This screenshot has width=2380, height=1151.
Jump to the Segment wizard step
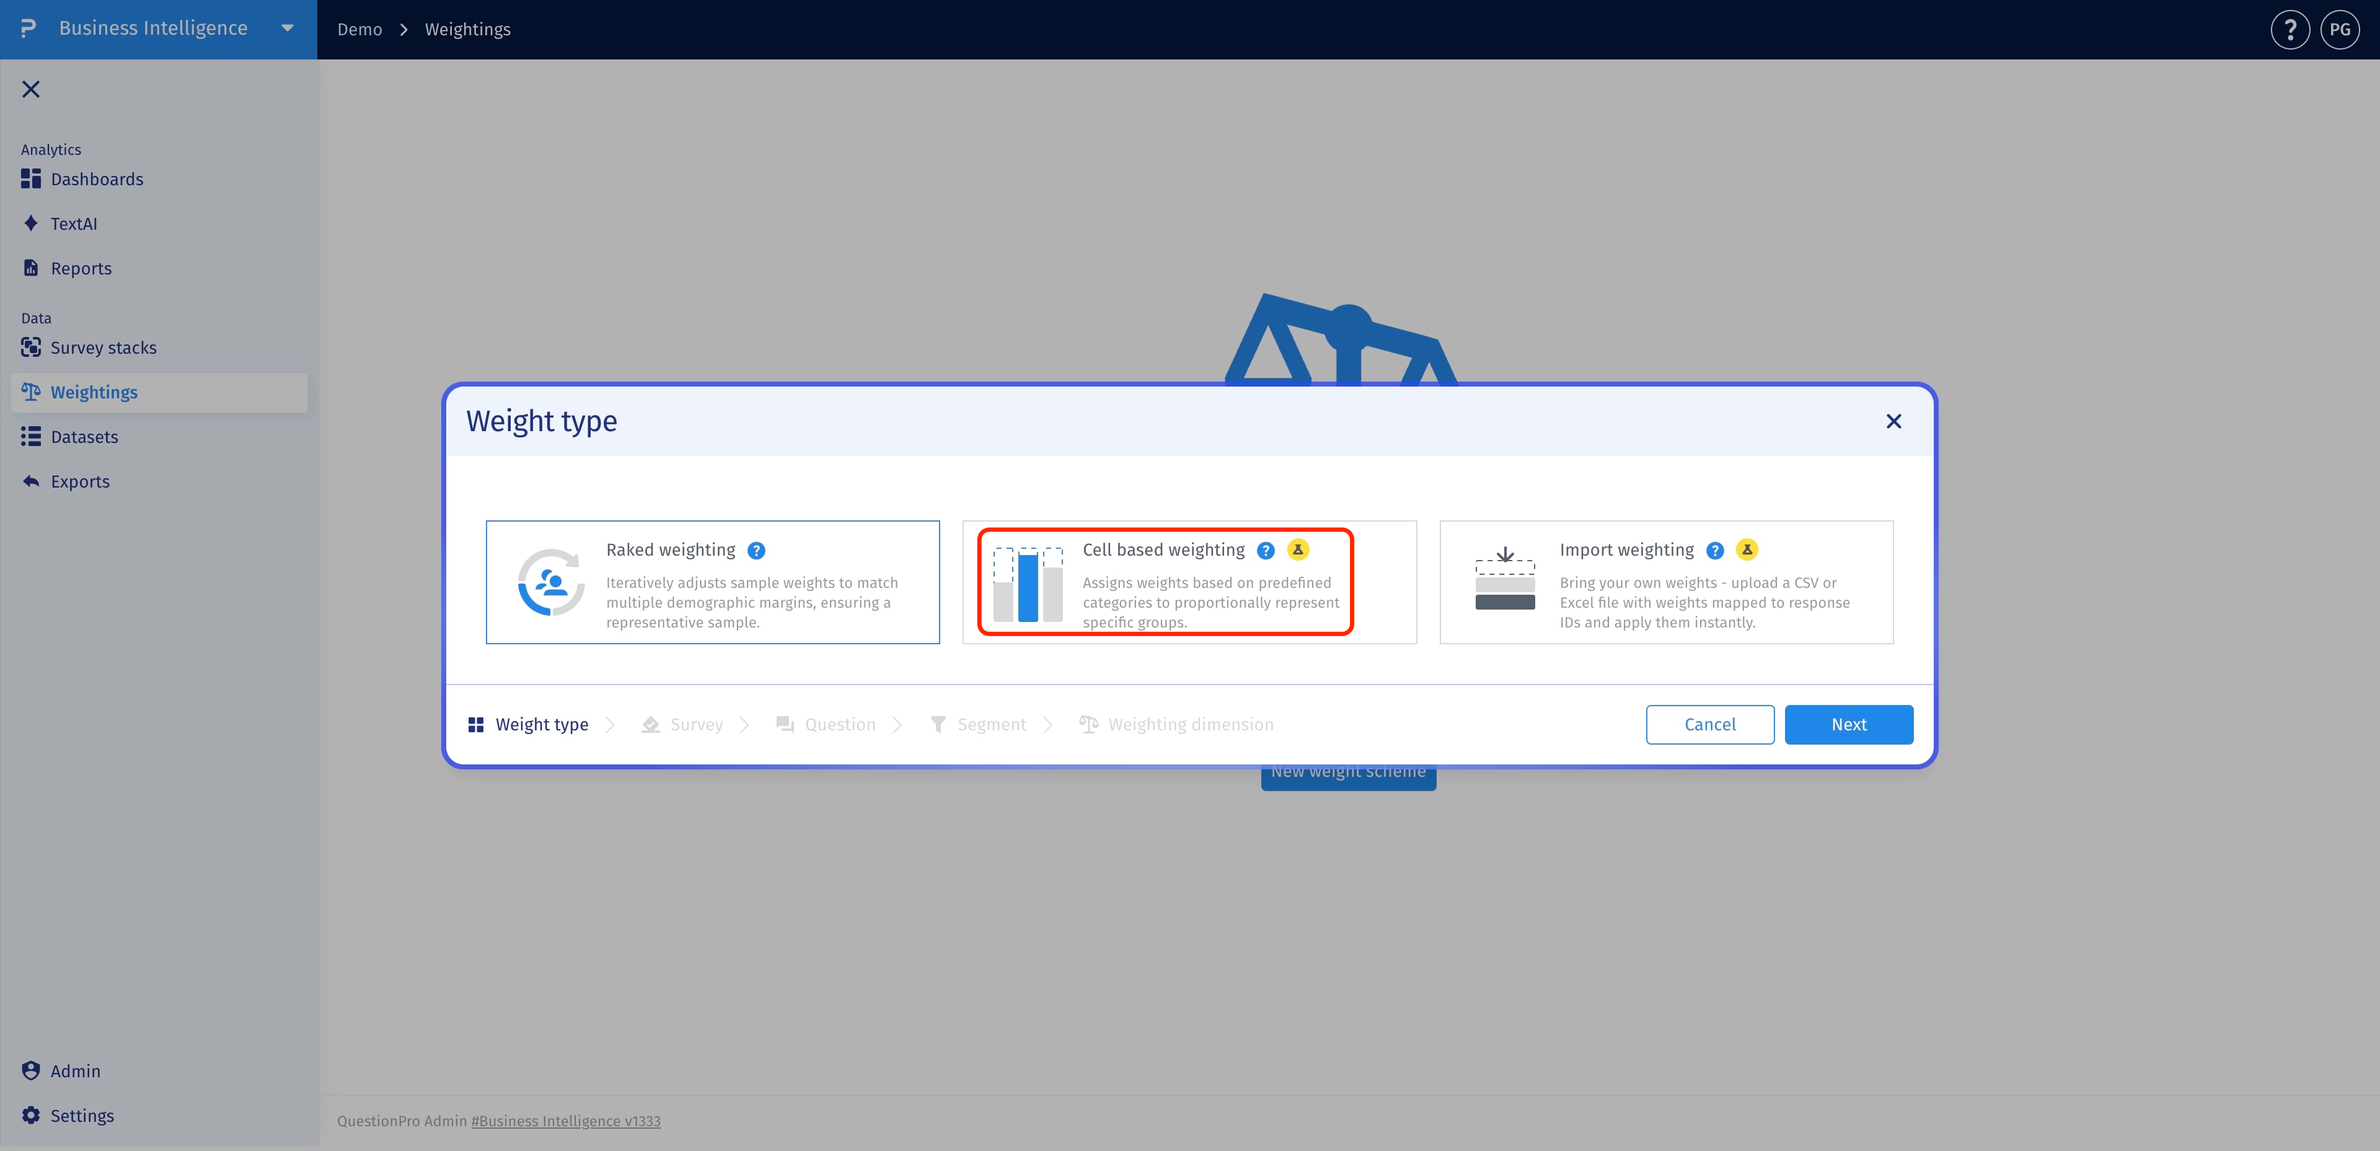pos(979,724)
